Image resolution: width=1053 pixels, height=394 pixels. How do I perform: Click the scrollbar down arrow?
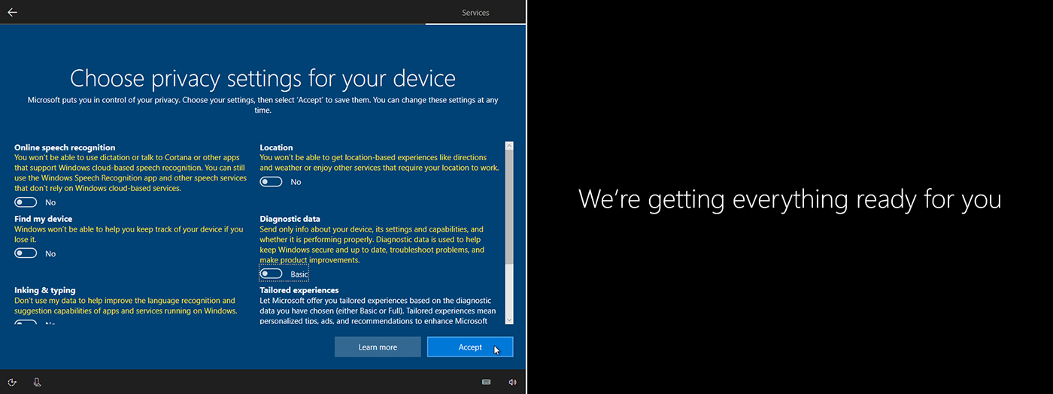tap(509, 320)
